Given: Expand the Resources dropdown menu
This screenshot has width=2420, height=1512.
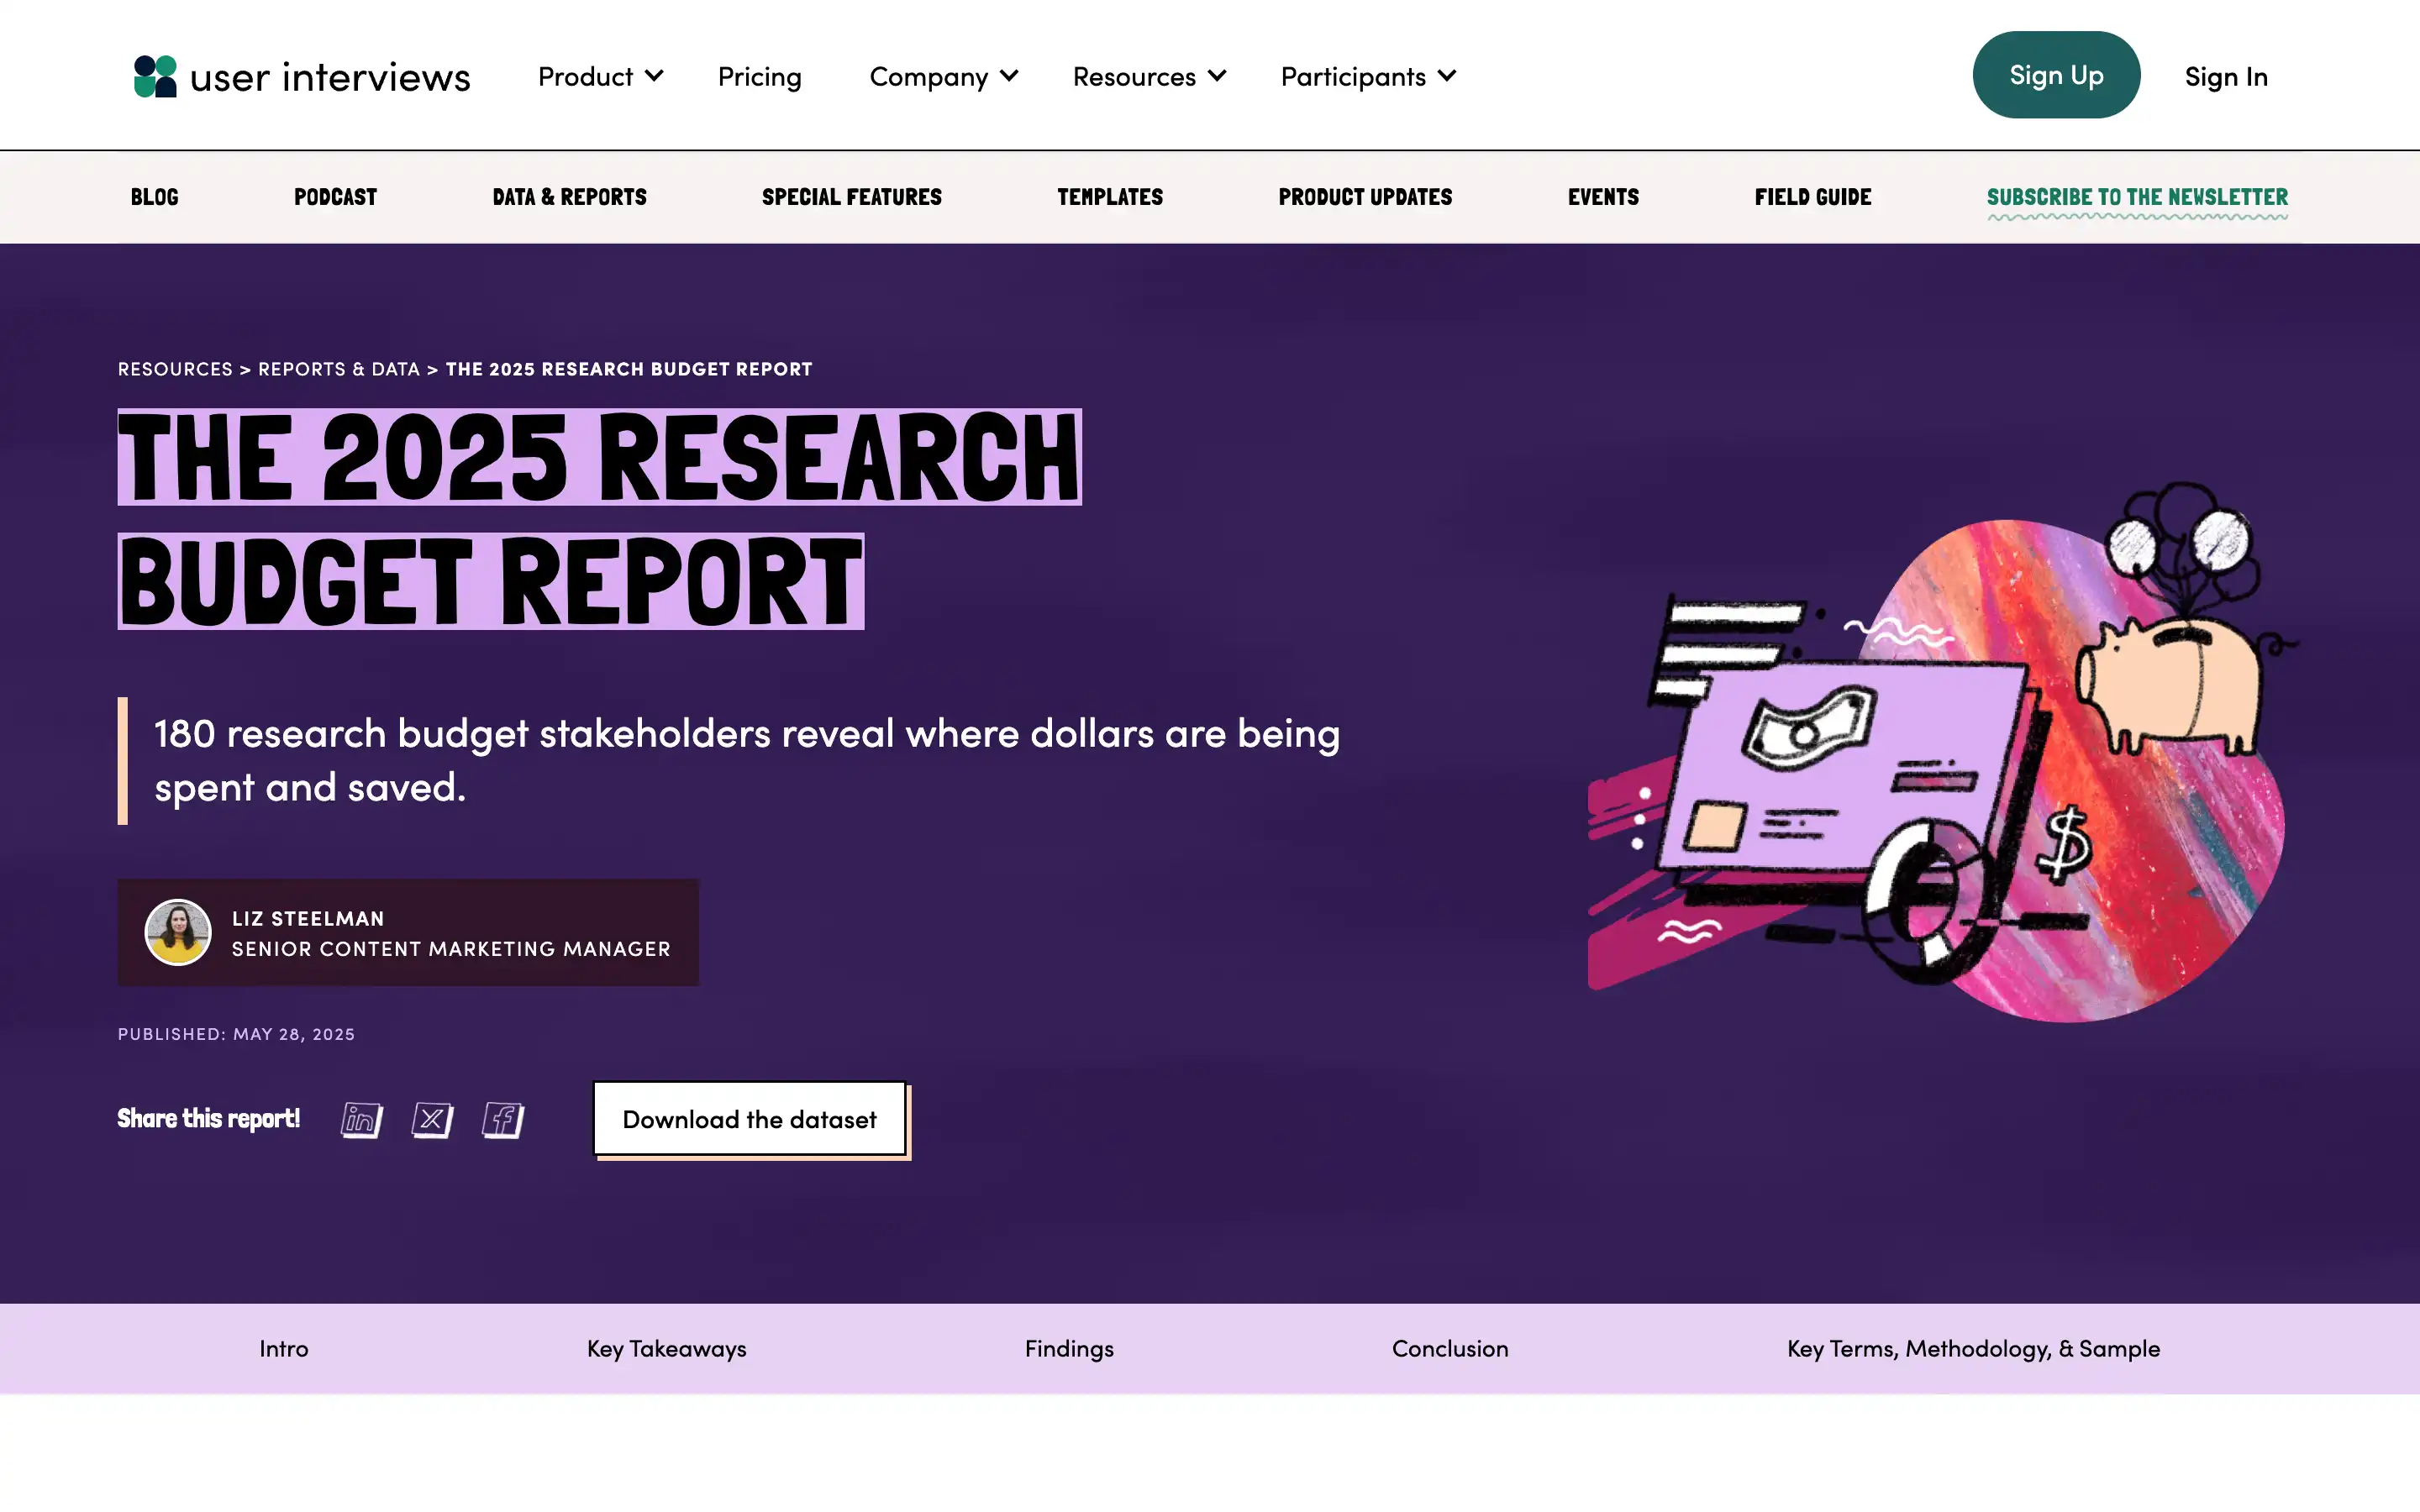Looking at the screenshot, I should (1149, 76).
